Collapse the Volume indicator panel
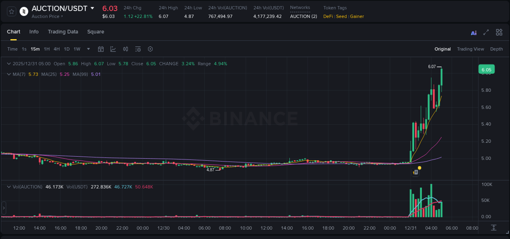Screen dimensions: 510x239 (9, 186)
